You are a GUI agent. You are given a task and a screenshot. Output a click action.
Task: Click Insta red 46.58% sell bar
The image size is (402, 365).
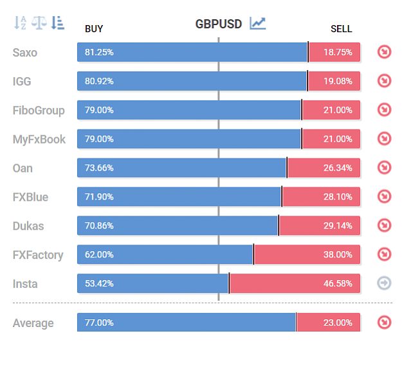click(295, 283)
